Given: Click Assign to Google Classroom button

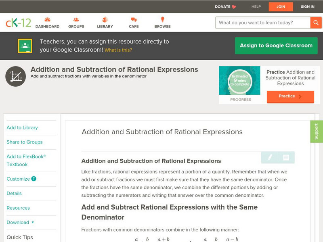Looking at the screenshot, I should pyautogui.click(x=276, y=46).
